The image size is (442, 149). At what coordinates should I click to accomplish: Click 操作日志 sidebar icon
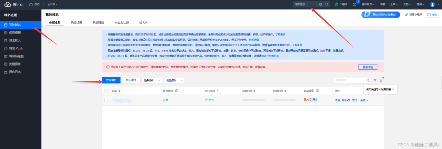(6, 72)
